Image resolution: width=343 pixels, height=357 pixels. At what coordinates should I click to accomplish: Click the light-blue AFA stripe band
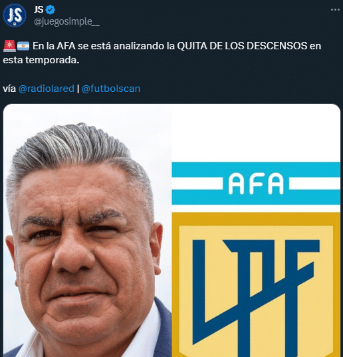[x=256, y=184]
